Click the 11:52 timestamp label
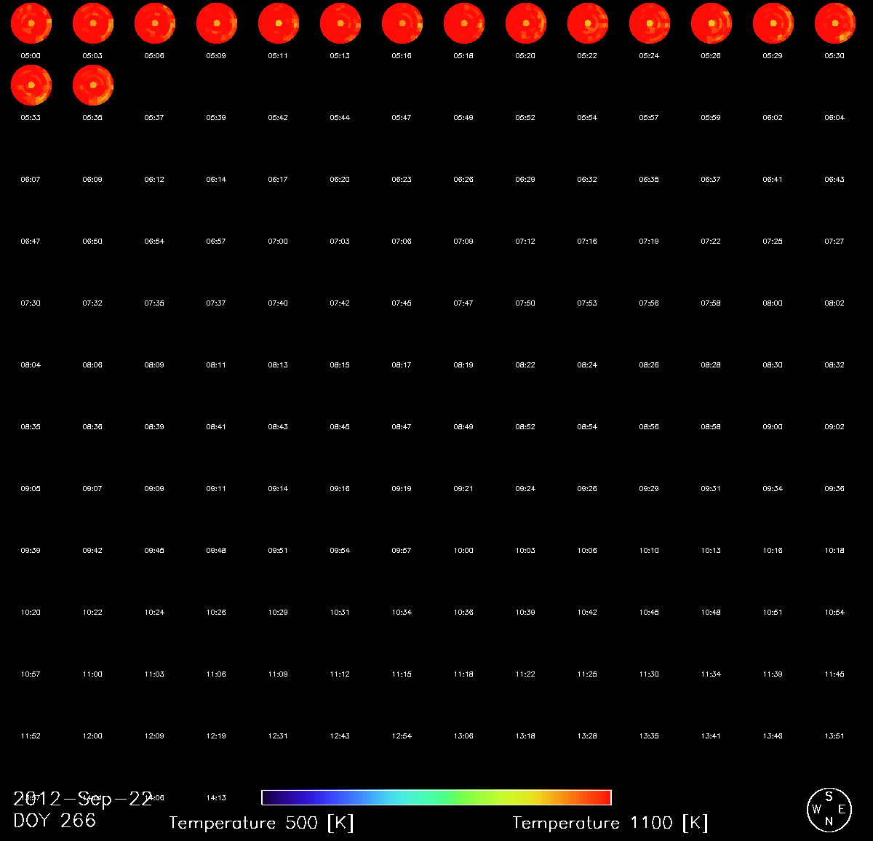The height and width of the screenshot is (841, 873). coord(31,736)
